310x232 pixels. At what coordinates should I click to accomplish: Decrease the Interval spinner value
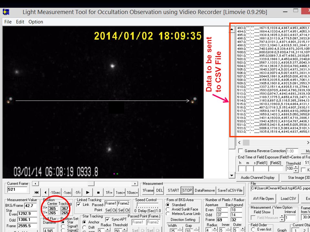(x=282, y=219)
